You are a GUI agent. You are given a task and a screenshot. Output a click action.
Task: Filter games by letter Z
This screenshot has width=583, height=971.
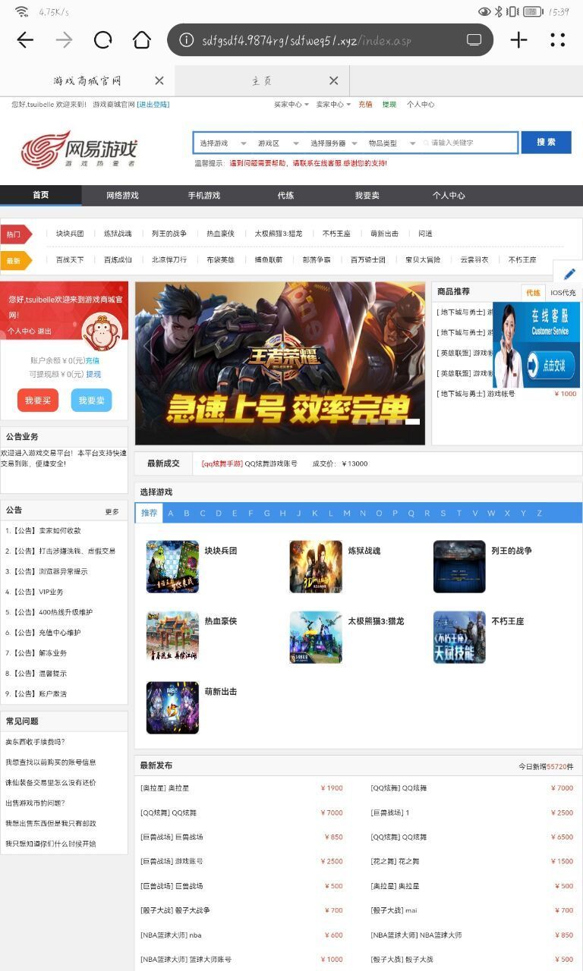(x=540, y=514)
